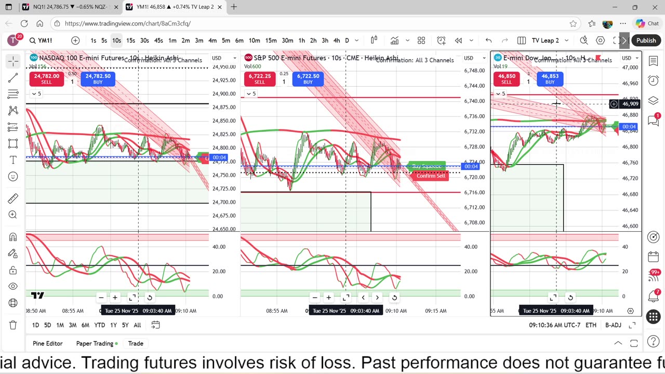Open the Paper Trading panel
The width and height of the screenshot is (665, 374).
click(97, 343)
